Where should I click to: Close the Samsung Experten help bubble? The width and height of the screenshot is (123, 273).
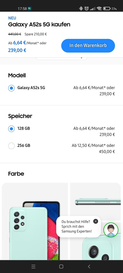(x=95, y=221)
